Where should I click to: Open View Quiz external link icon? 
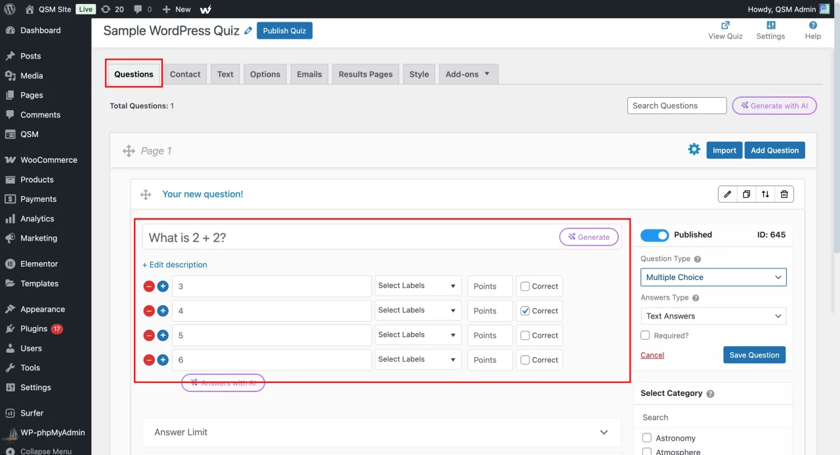point(725,26)
